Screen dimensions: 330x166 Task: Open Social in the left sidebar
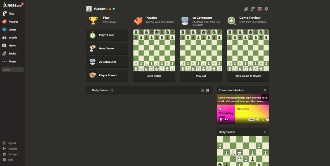9,54
